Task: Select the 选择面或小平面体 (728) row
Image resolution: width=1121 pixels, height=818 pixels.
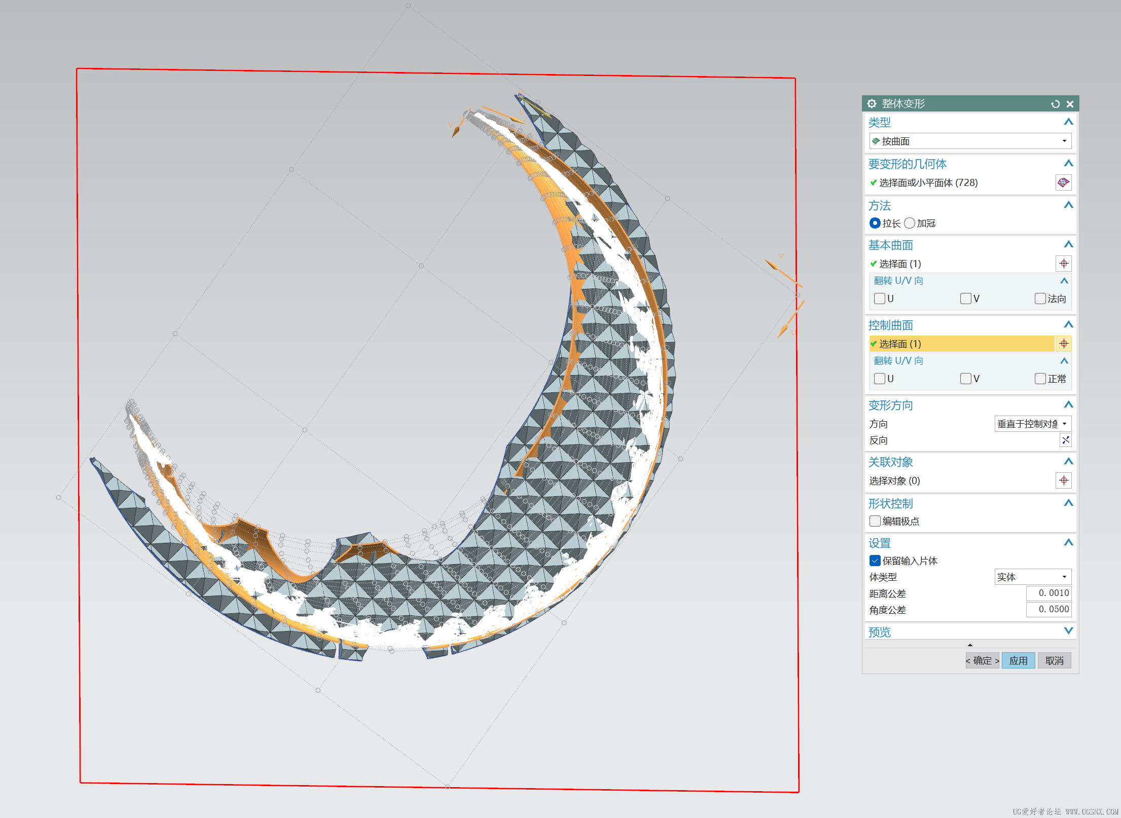Action: [961, 182]
